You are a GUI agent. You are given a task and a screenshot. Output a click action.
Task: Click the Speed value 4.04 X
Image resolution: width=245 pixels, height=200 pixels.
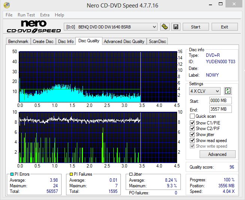(x=228, y=191)
